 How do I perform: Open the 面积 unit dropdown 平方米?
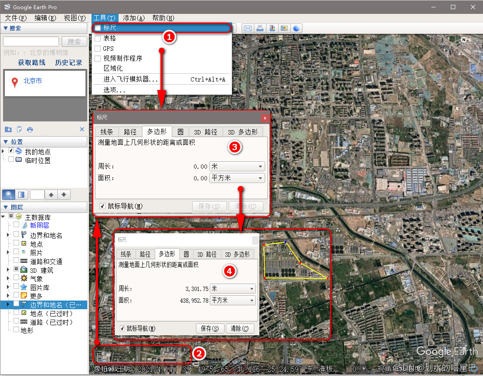[237, 178]
